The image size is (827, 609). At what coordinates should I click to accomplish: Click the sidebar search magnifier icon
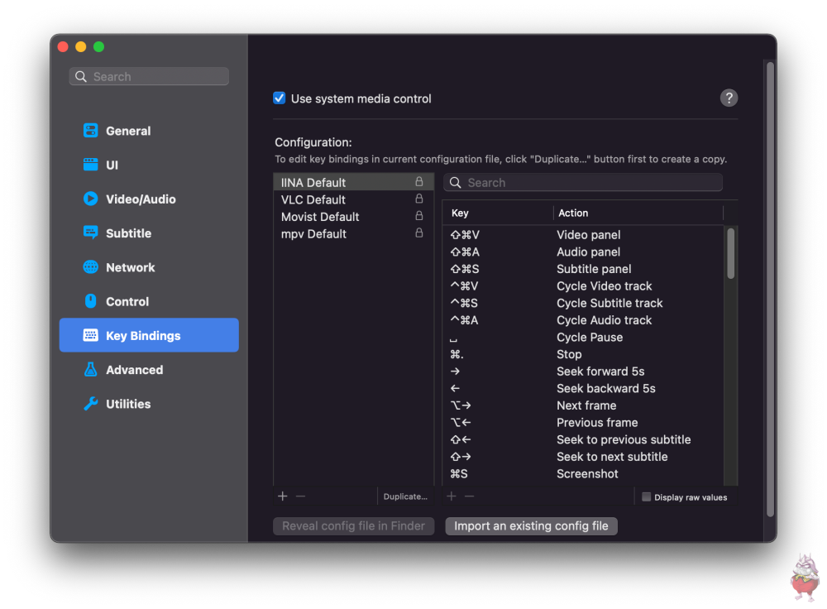pos(81,76)
